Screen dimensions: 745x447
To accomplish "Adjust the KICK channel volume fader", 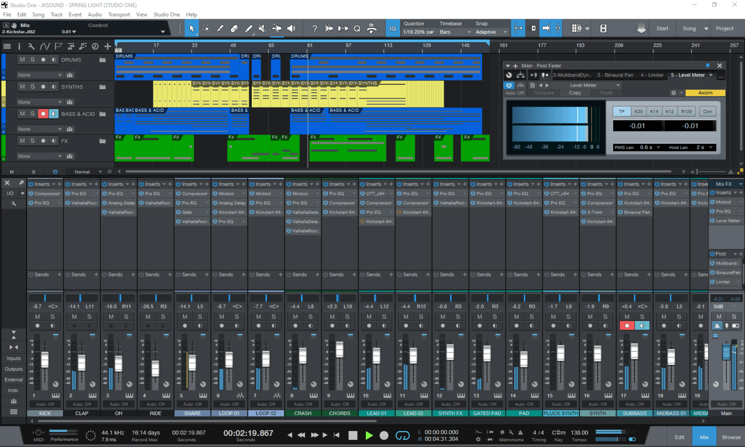I will click(45, 360).
